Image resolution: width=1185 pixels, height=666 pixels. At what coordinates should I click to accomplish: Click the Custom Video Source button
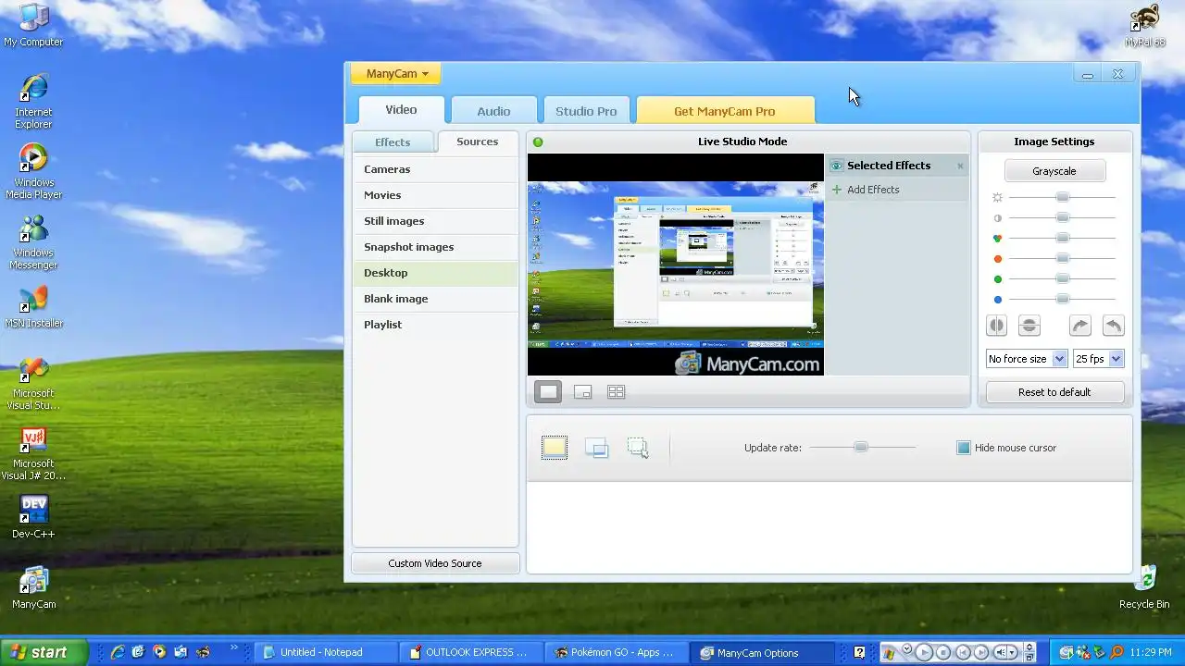(435, 563)
